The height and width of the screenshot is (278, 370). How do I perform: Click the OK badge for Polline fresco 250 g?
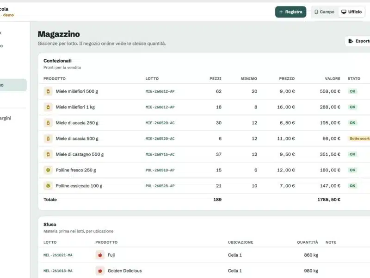352,170
